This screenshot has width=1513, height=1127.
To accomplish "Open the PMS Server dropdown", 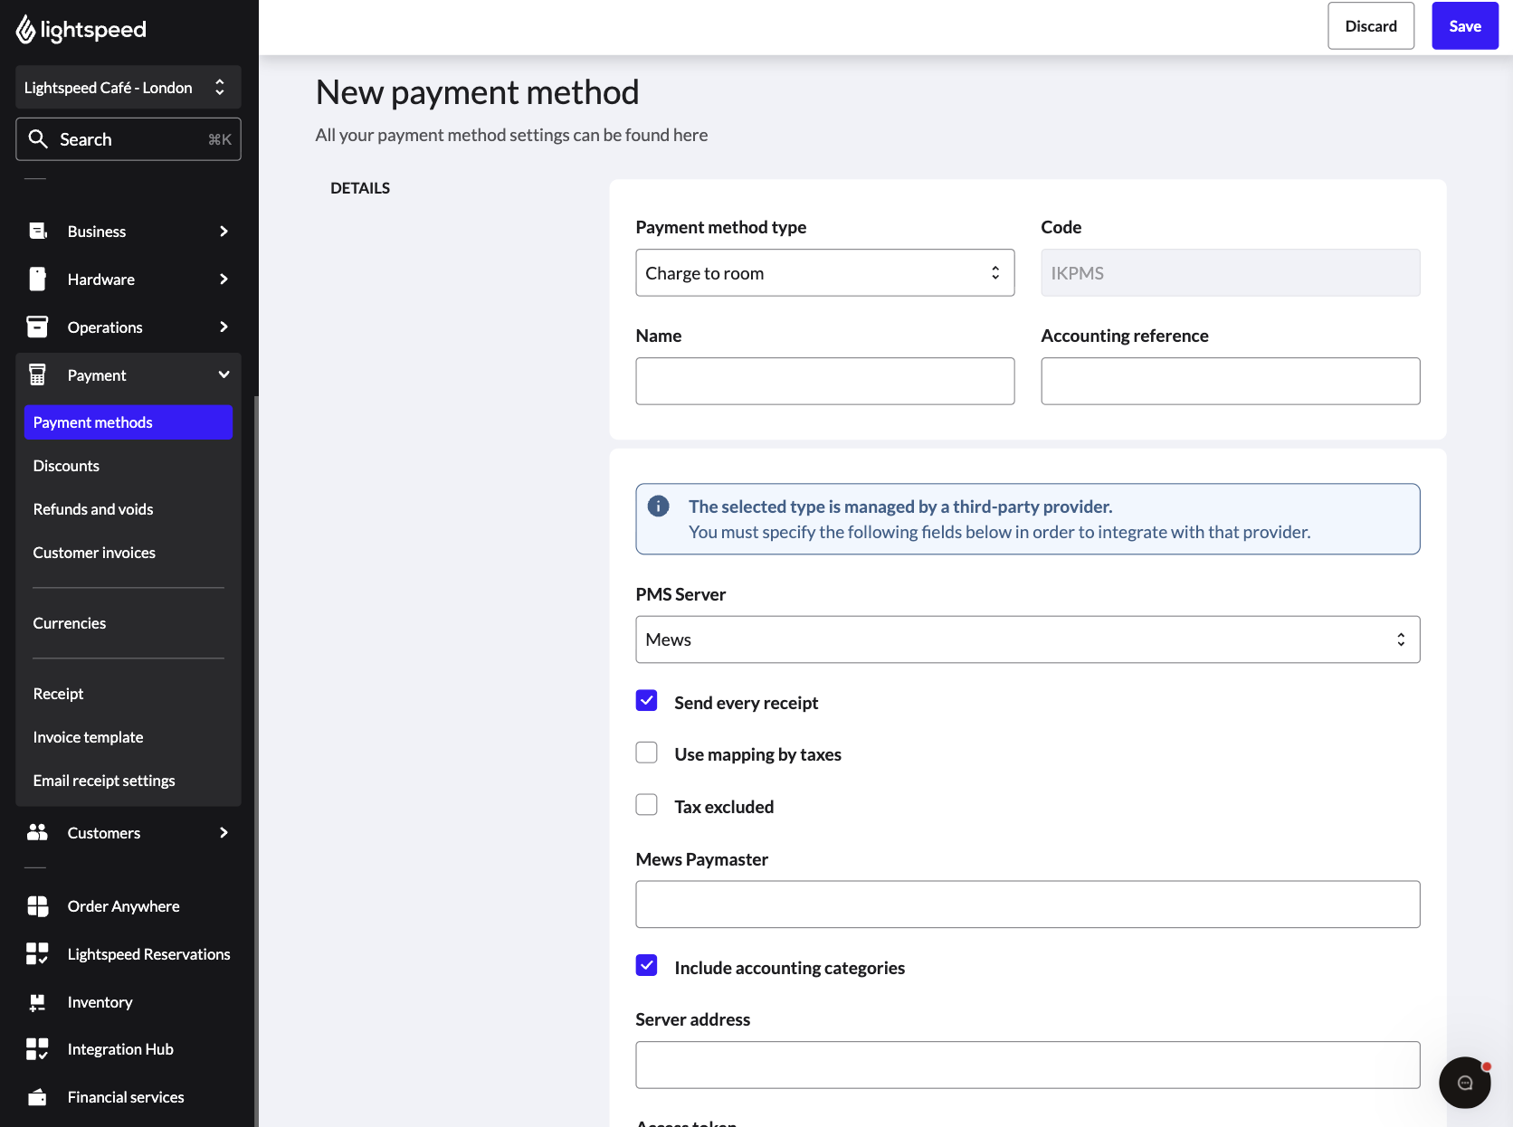I will point(1027,639).
